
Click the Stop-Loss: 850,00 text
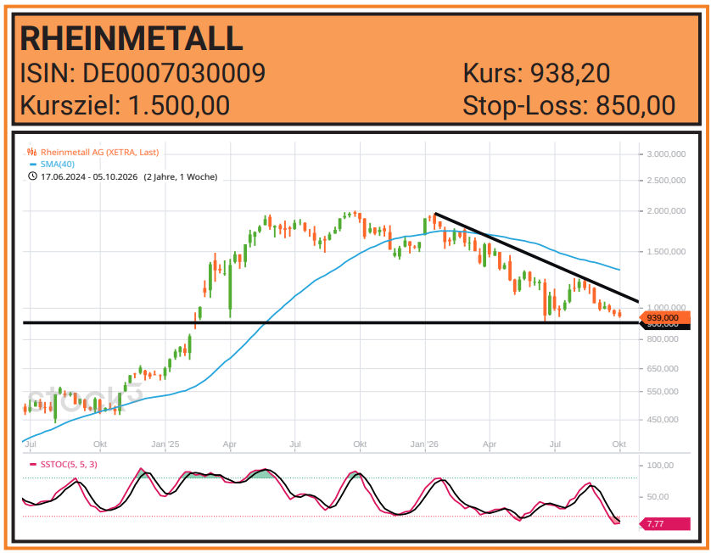[x=569, y=106]
